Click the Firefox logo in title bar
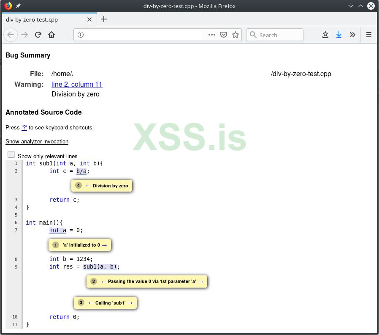 8,5
